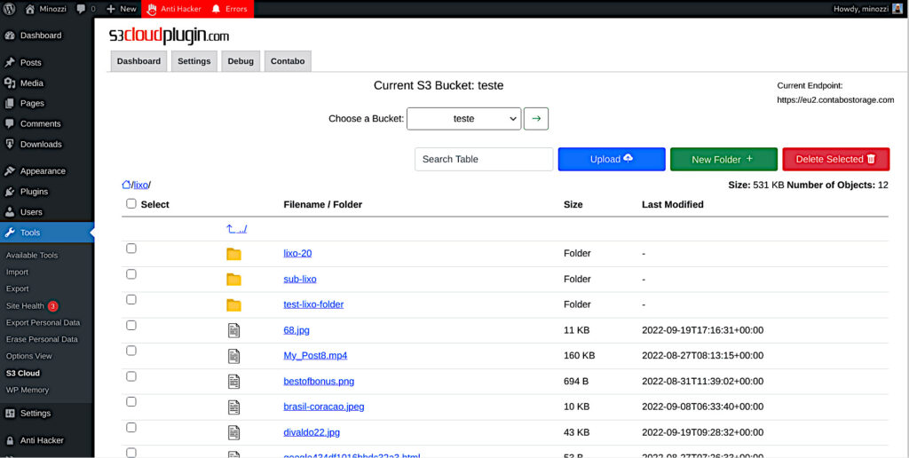Check the box for brasil-coracao.jpeg

pyautogui.click(x=131, y=402)
